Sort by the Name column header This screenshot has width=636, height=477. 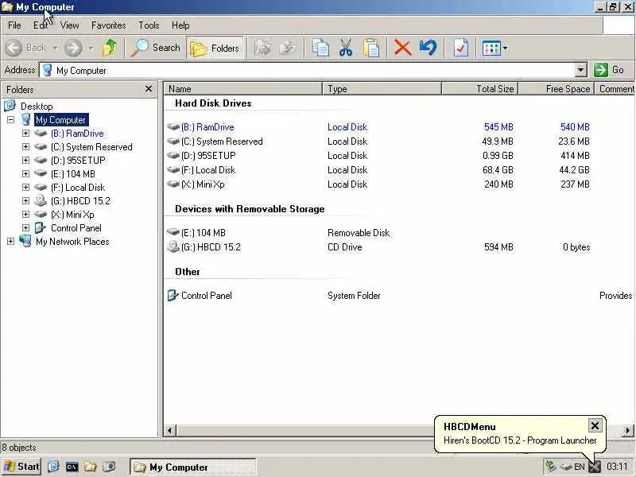coord(243,88)
